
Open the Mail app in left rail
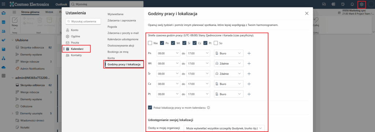coord(4,13)
